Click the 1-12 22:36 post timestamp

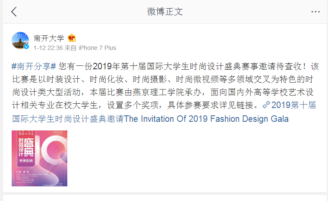48,48
